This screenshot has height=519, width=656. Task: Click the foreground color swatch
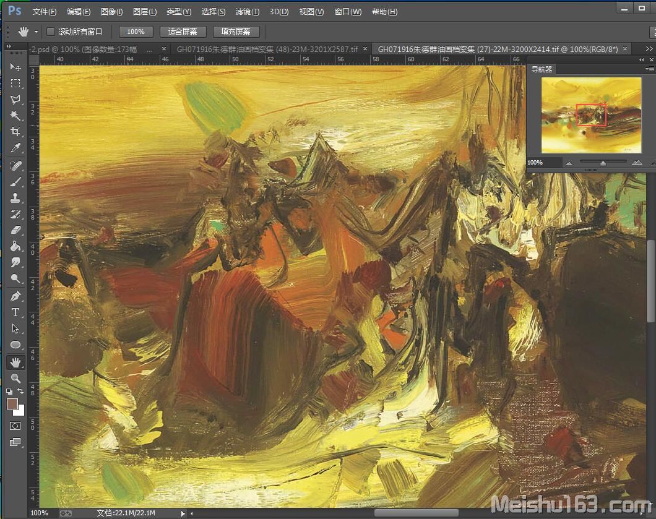[x=12, y=403]
